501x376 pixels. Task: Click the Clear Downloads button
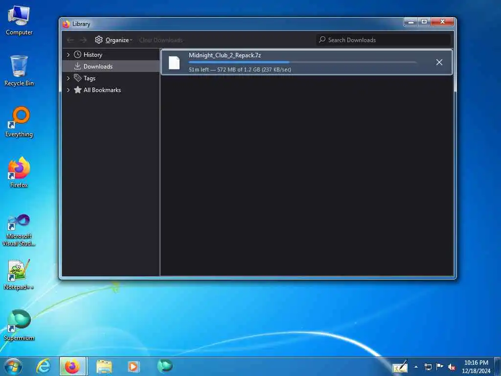[161, 40]
